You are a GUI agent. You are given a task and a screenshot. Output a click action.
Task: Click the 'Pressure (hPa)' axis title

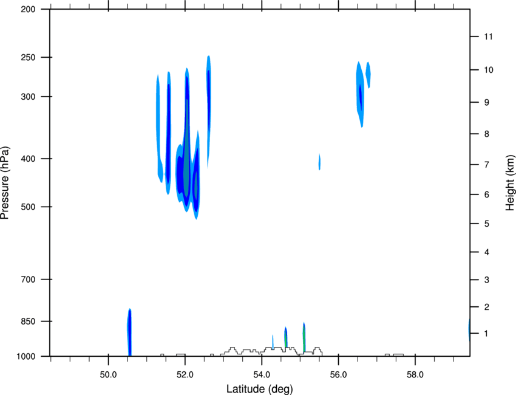(5, 183)
